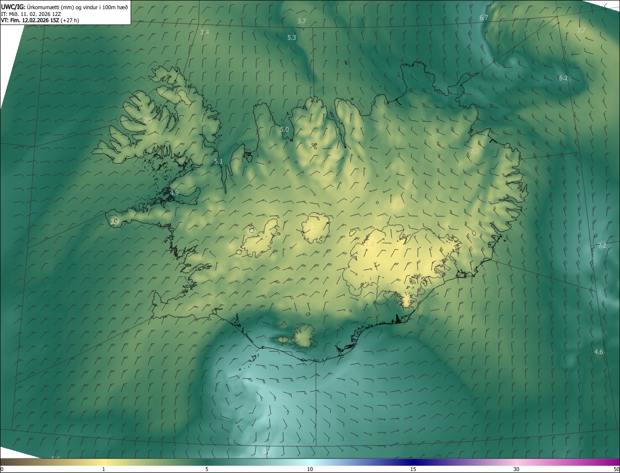Click the map value label "5.3"
This screenshot has height=473, width=620.
tap(292, 37)
